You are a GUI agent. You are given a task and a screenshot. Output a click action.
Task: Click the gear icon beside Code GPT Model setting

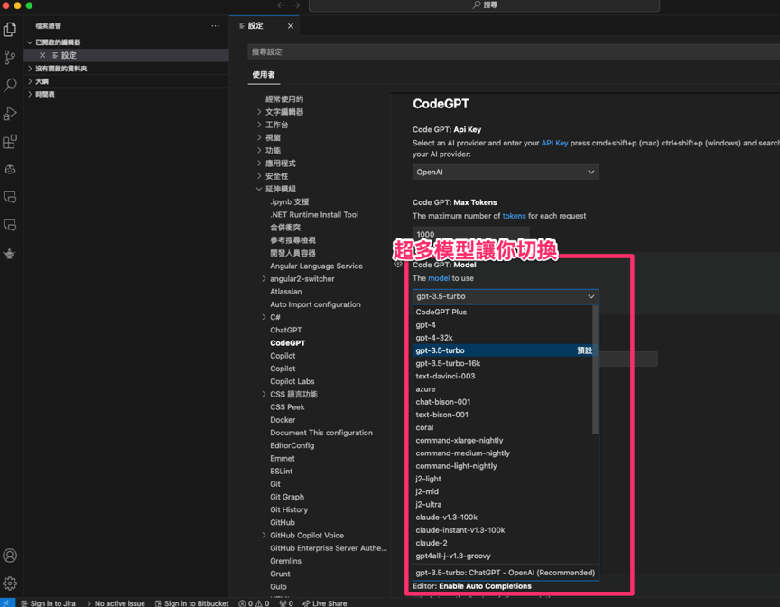(398, 264)
